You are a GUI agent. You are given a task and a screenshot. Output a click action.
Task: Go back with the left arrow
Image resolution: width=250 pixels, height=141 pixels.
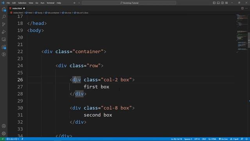click(75, 3)
